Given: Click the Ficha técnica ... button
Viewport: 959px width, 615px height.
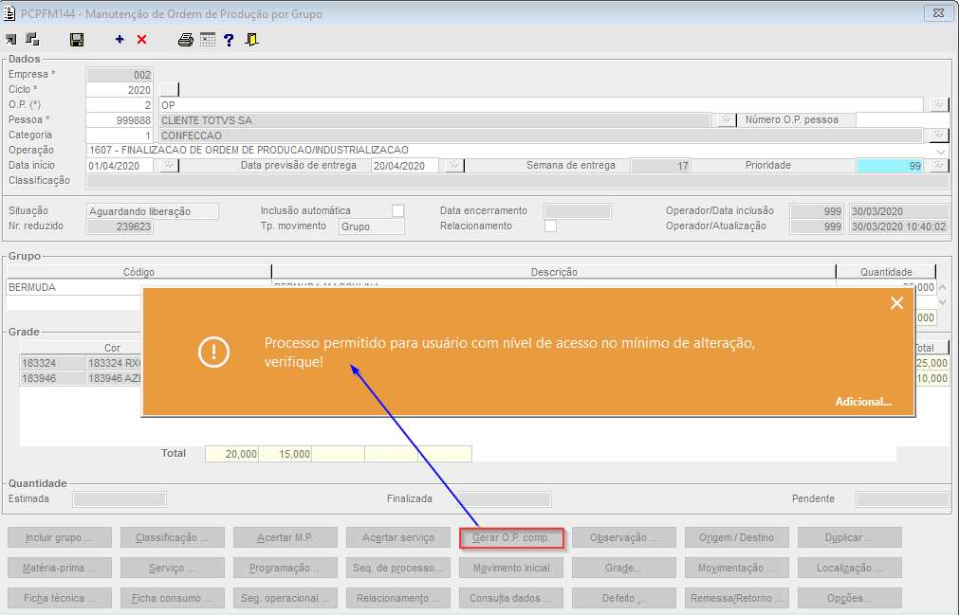Looking at the screenshot, I should tap(60, 598).
